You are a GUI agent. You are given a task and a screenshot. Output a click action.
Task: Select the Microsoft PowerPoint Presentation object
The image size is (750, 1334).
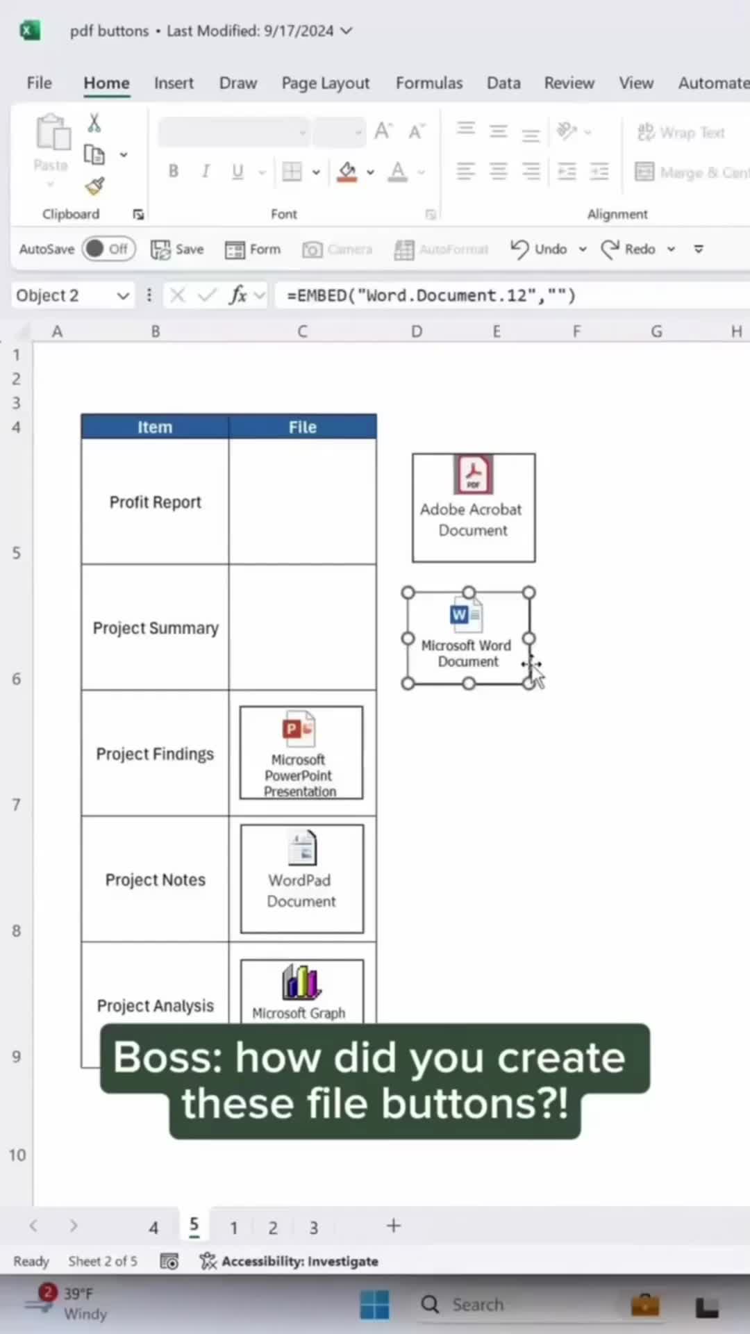pos(301,753)
